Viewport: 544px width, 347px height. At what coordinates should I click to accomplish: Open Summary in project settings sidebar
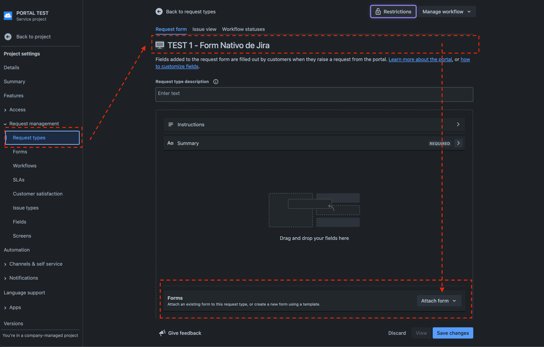(x=15, y=82)
